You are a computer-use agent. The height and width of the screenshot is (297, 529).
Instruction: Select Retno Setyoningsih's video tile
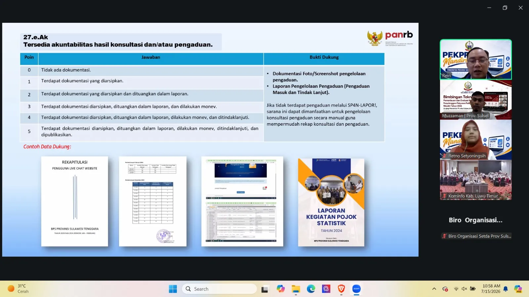point(476,140)
